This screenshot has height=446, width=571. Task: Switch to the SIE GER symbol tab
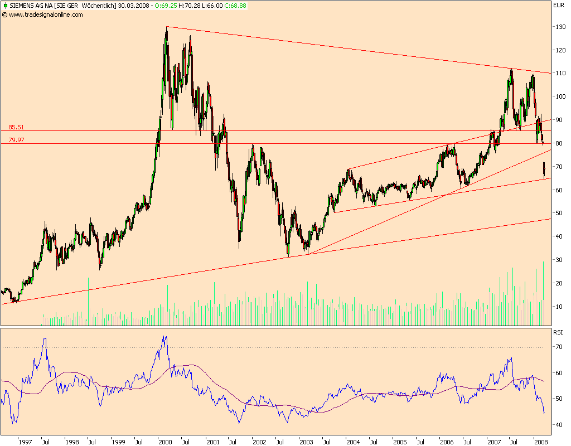coord(67,5)
